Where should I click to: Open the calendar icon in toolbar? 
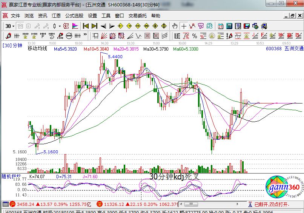tap(220, 26)
